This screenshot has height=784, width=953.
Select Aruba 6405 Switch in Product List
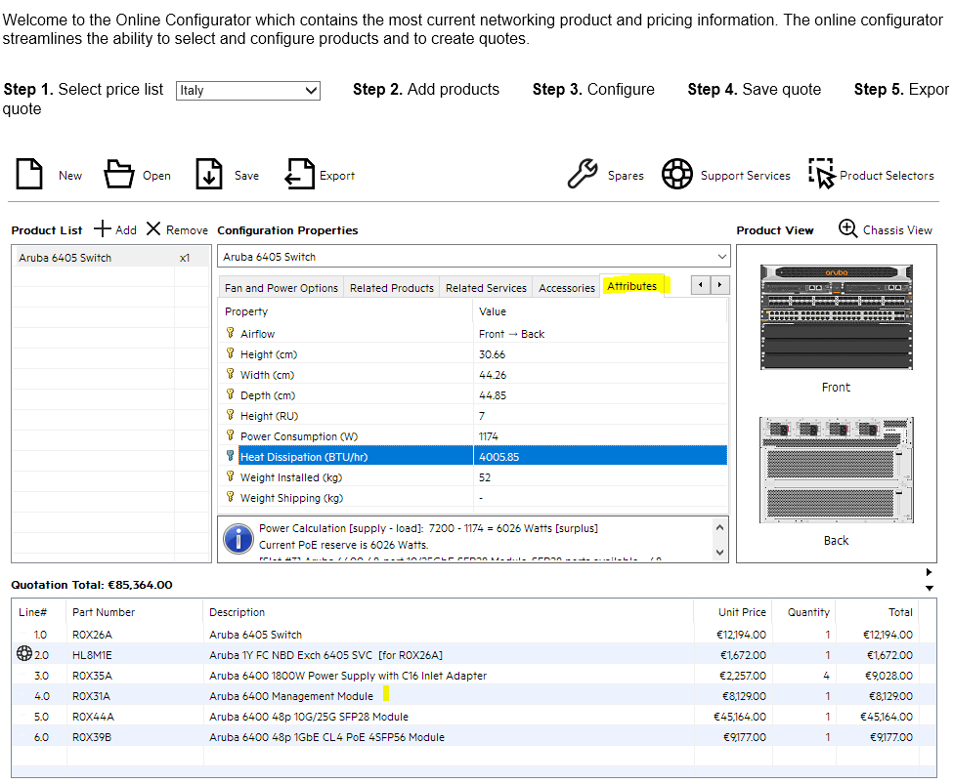coord(111,258)
